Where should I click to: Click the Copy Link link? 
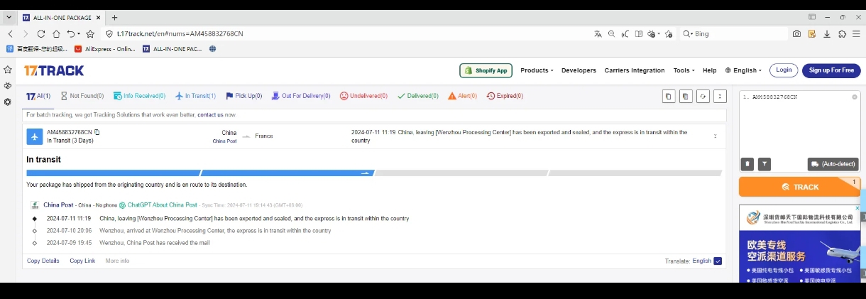pos(82,261)
